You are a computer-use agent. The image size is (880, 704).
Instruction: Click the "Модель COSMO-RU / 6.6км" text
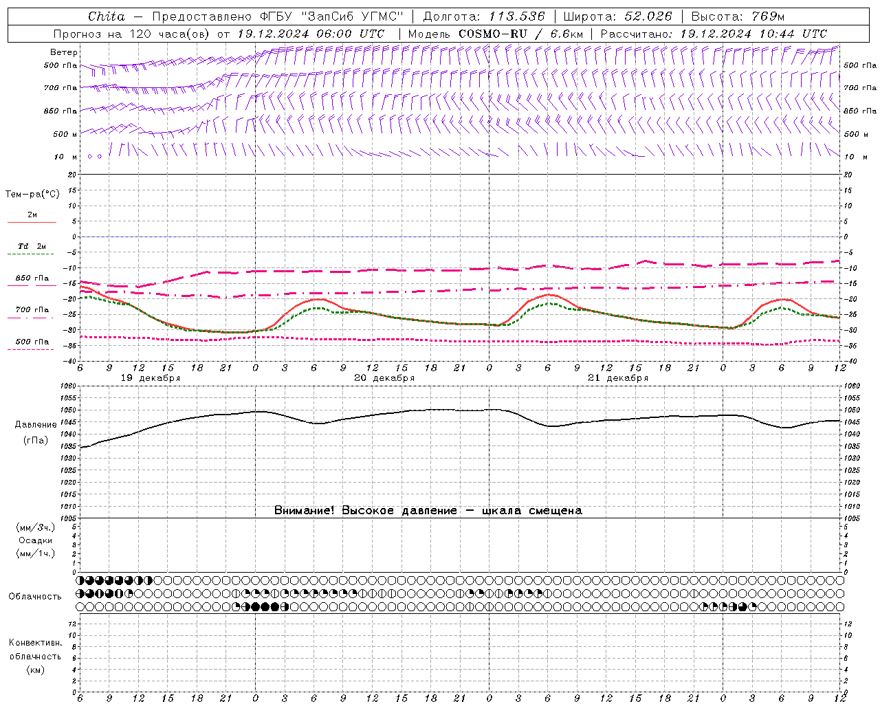(496, 34)
